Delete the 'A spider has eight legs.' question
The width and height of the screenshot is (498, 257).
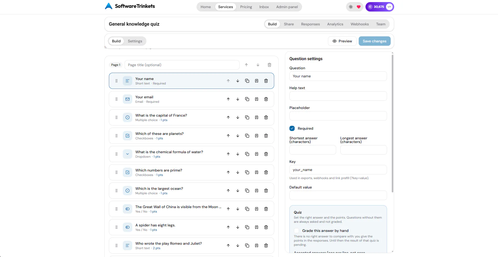click(x=266, y=227)
